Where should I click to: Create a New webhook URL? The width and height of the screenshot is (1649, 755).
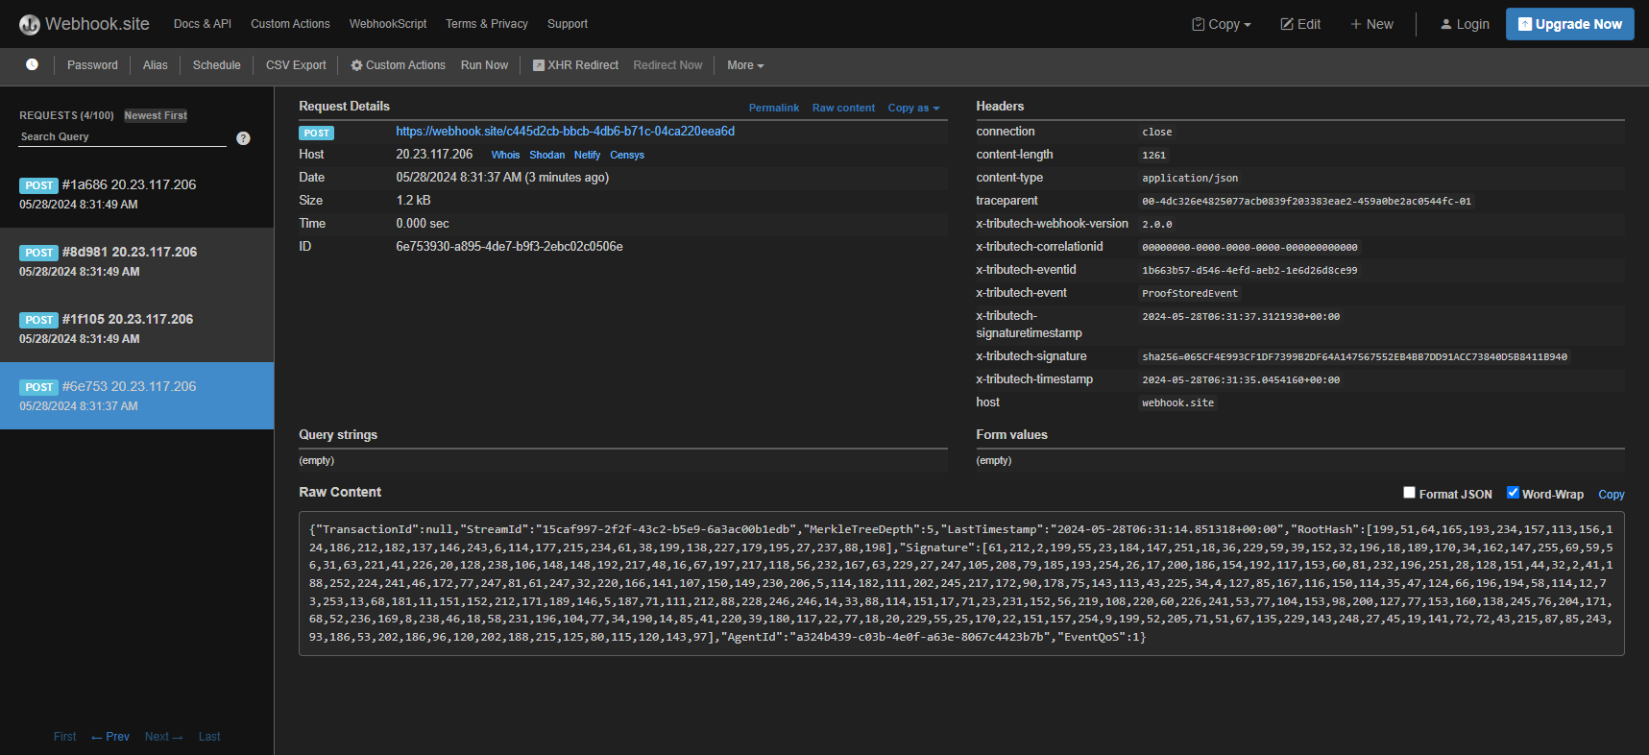tap(1371, 24)
